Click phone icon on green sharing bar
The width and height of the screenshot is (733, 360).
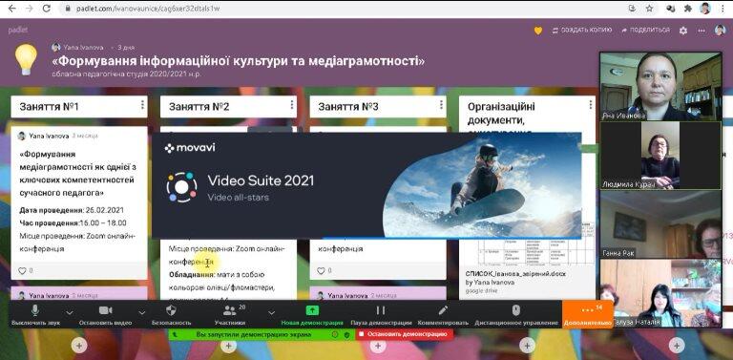[175, 335]
